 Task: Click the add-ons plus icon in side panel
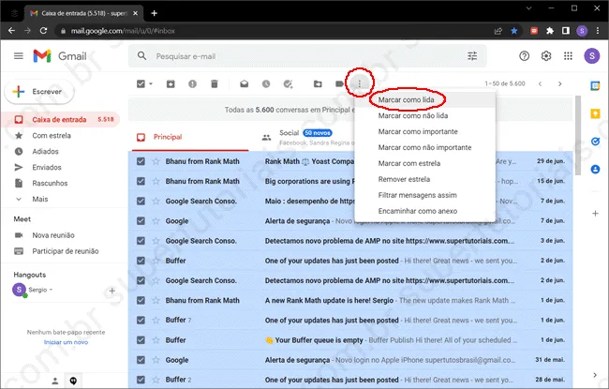pos(595,214)
